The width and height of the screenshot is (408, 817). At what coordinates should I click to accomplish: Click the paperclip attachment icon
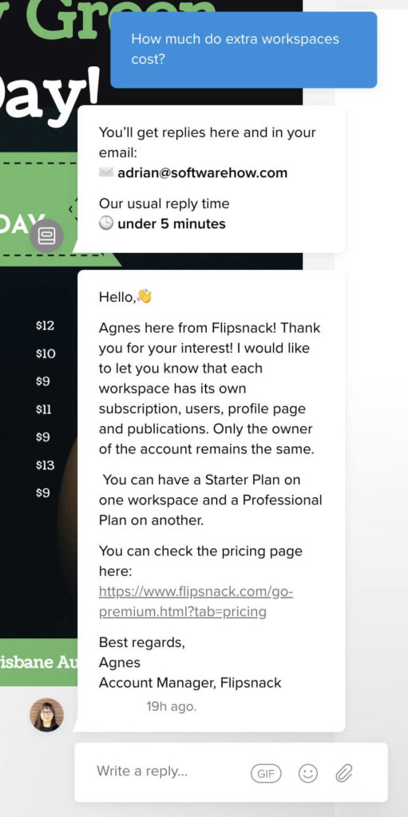pyautogui.click(x=344, y=773)
